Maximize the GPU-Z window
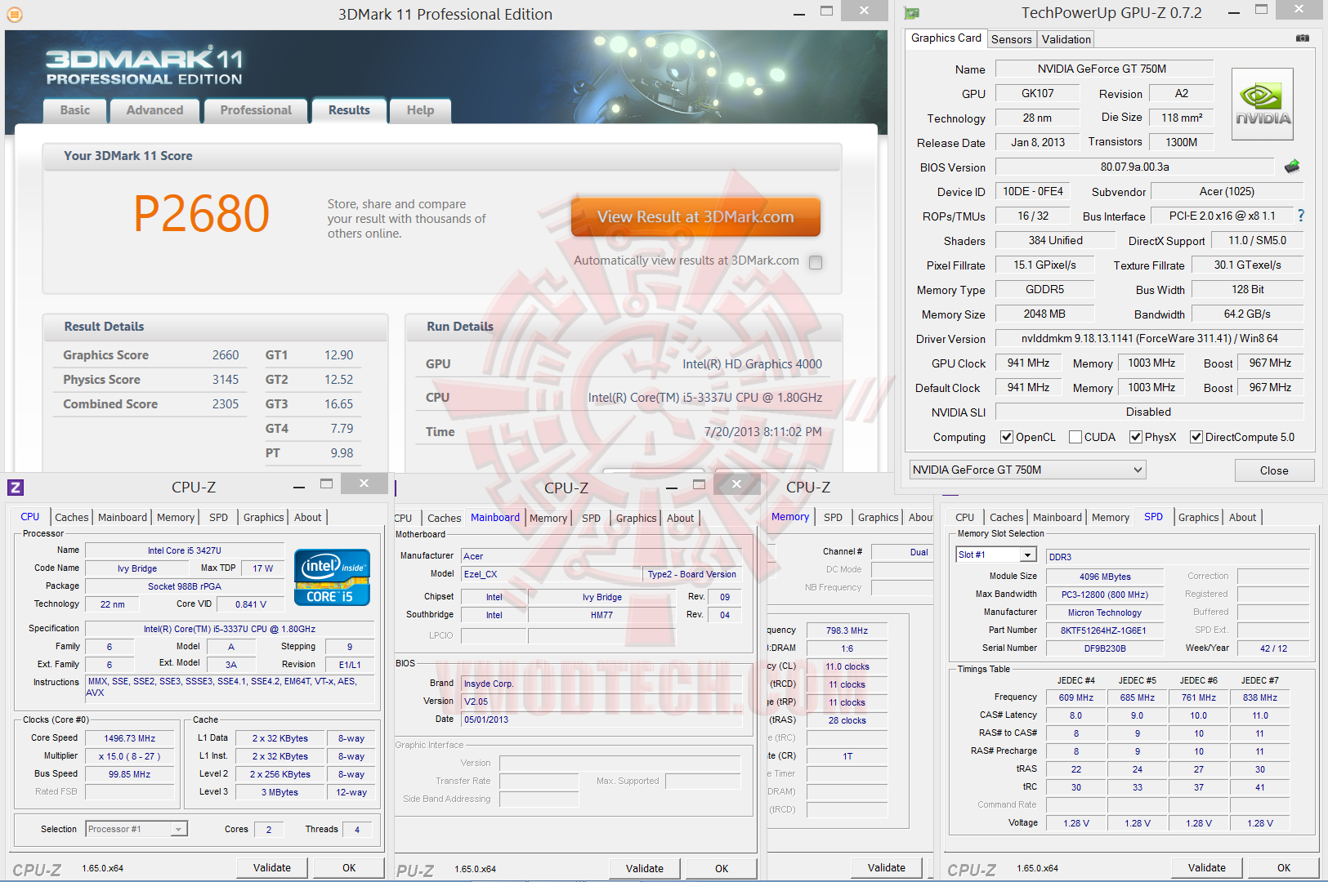This screenshot has height=882, width=1328. click(1262, 10)
